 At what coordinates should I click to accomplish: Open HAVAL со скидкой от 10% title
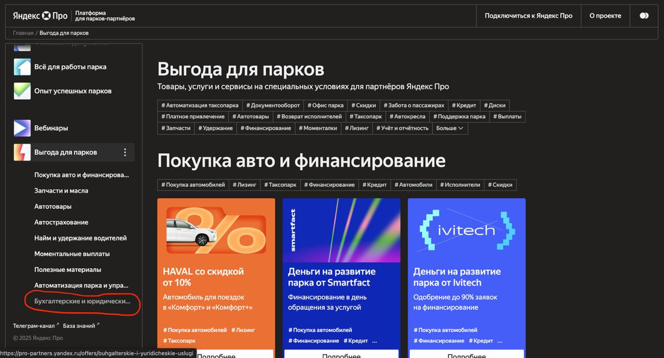coord(203,277)
